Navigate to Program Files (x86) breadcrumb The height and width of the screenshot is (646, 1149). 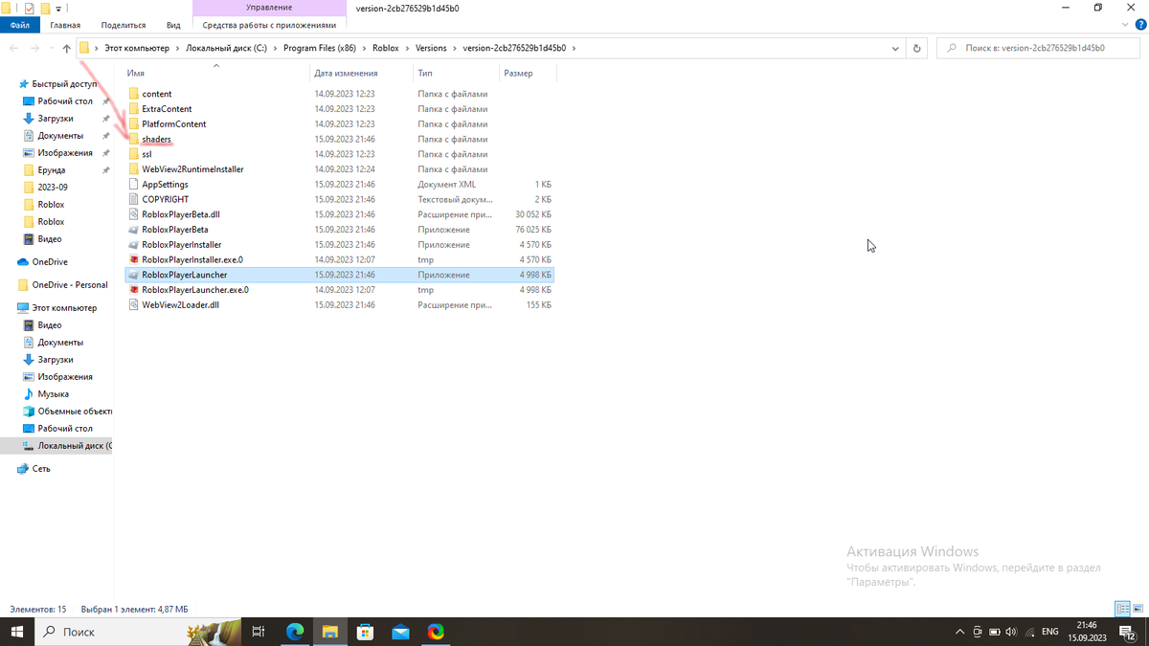pyautogui.click(x=321, y=48)
